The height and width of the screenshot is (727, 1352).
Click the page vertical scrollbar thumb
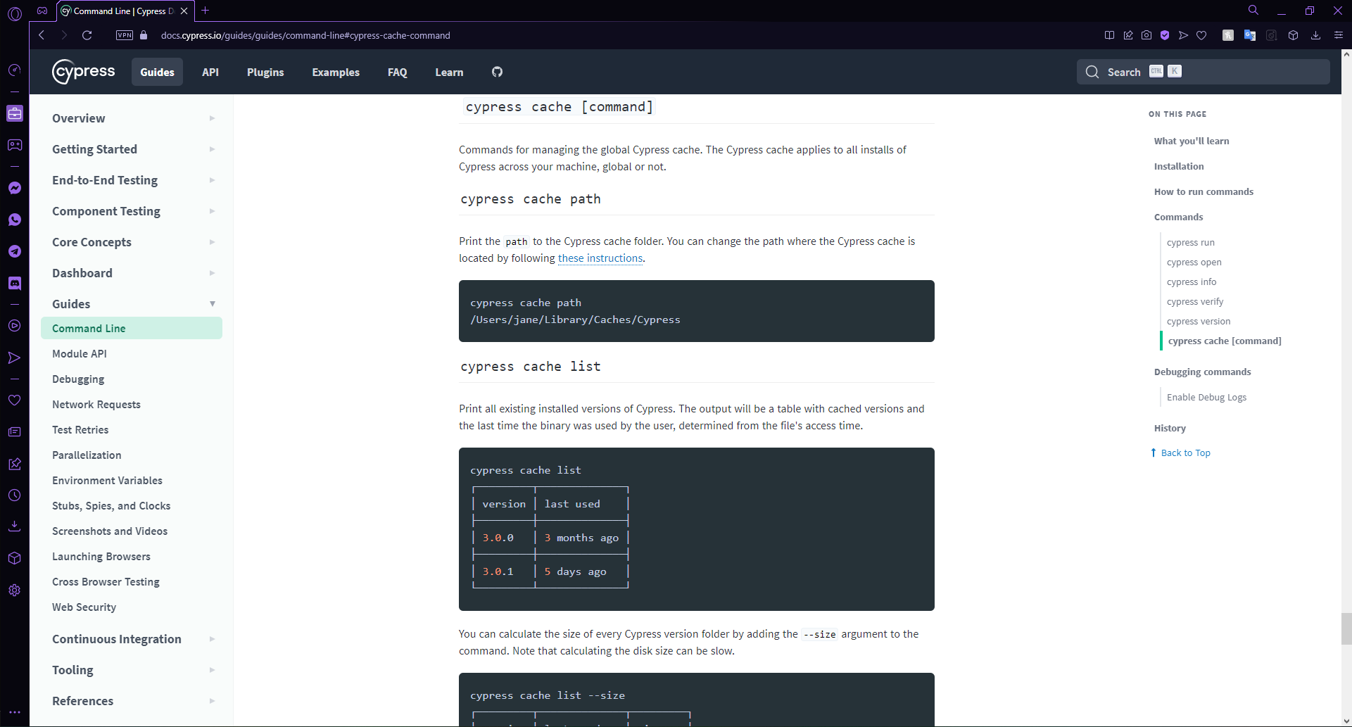1346,628
